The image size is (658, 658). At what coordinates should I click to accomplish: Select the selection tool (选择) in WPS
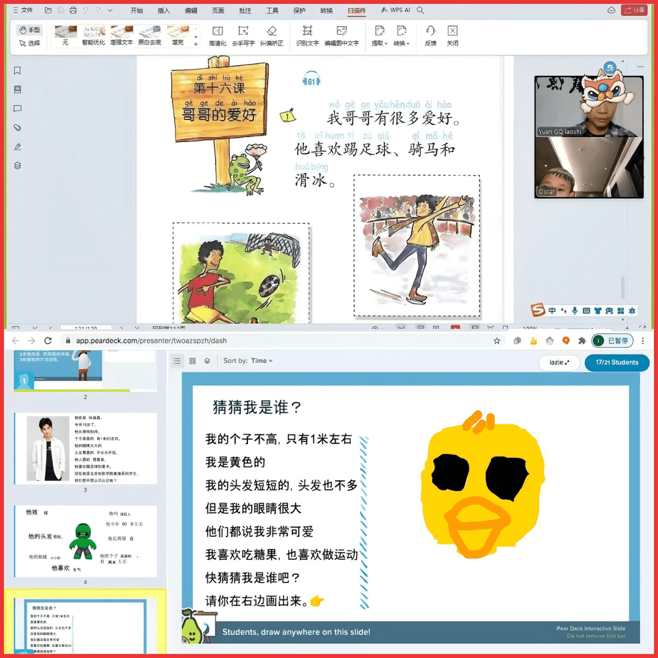(x=29, y=43)
